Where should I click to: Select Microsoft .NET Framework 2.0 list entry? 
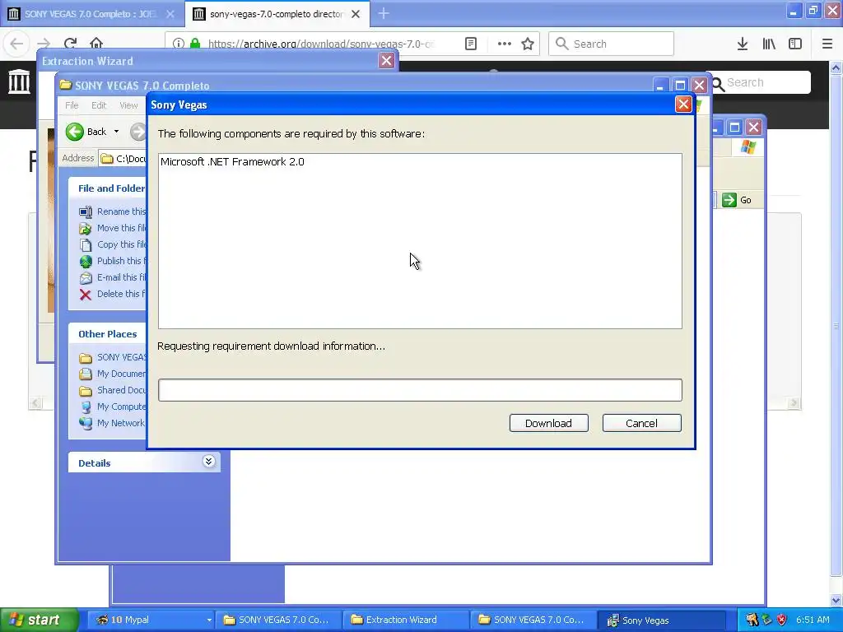[232, 162]
